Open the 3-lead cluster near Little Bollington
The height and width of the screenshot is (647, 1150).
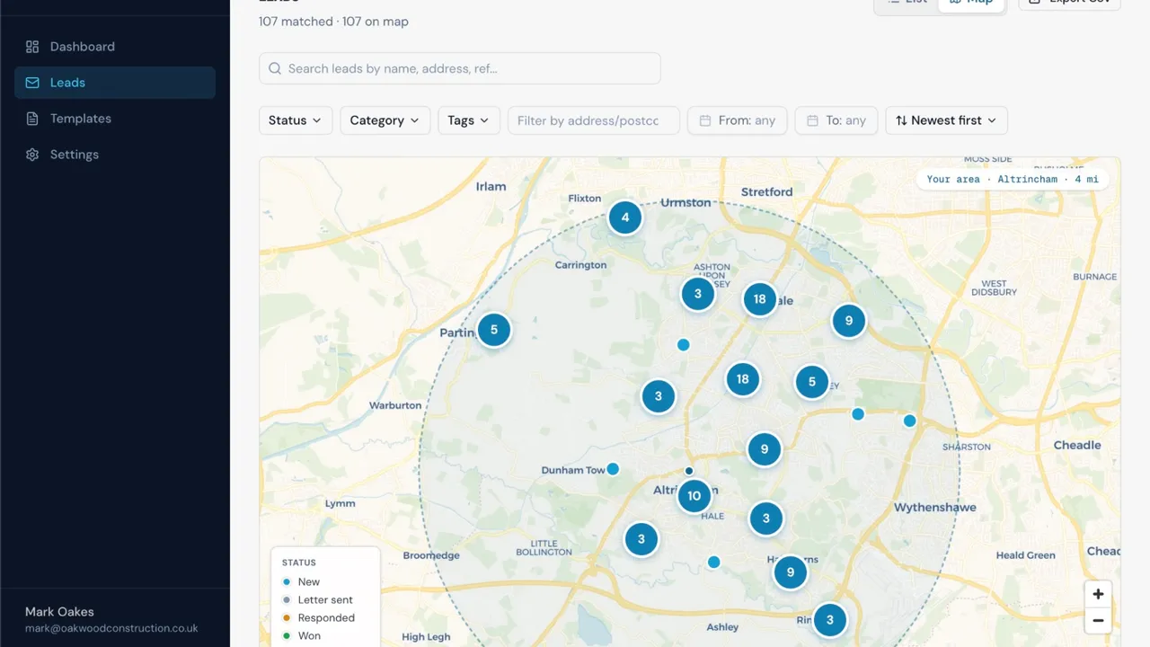pos(641,539)
